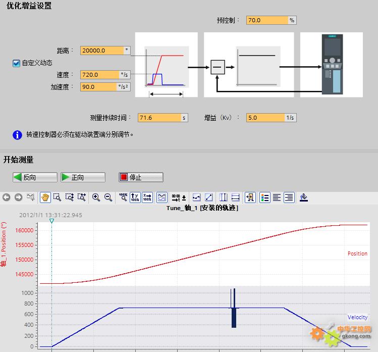
Task: Click the 正向 forward measurement button
Action: tap(83, 177)
